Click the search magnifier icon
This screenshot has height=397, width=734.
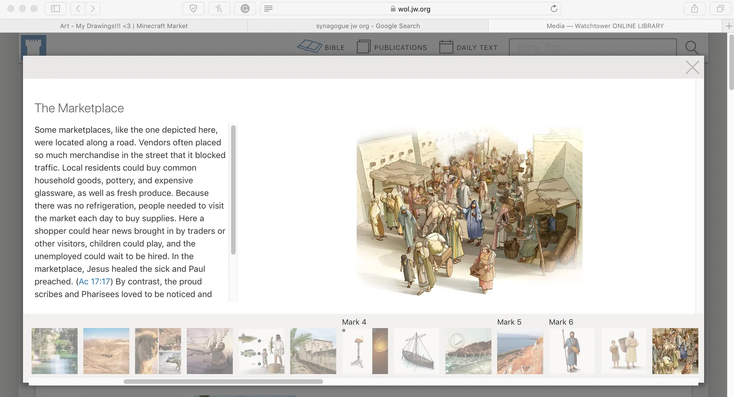click(x=691, y=47)
